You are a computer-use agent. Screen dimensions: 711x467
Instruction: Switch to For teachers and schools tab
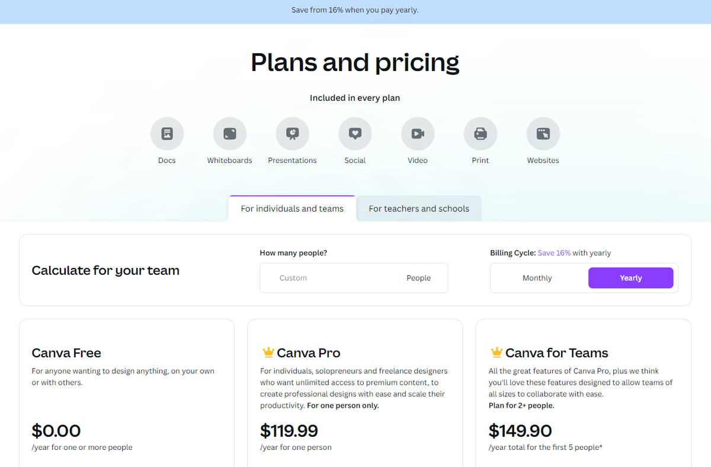coord(419,209)
